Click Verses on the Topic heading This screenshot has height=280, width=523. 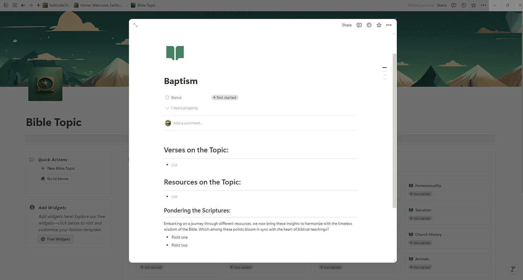(x=196, y=150)
